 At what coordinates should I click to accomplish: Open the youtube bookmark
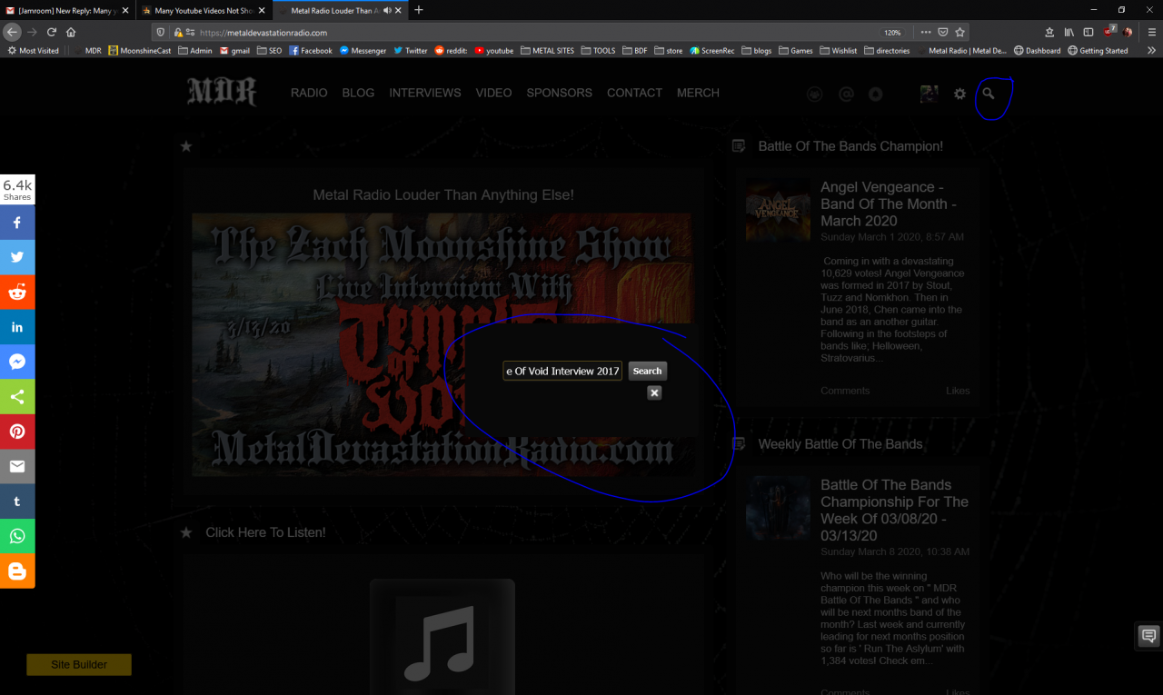[493, 51]
